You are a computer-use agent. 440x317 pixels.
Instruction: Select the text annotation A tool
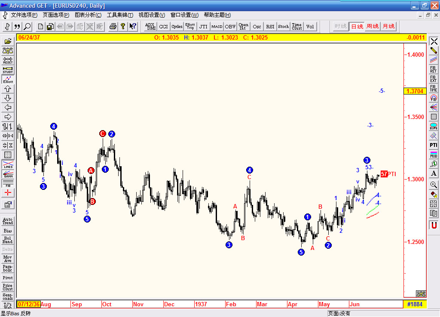coord(434,174)
